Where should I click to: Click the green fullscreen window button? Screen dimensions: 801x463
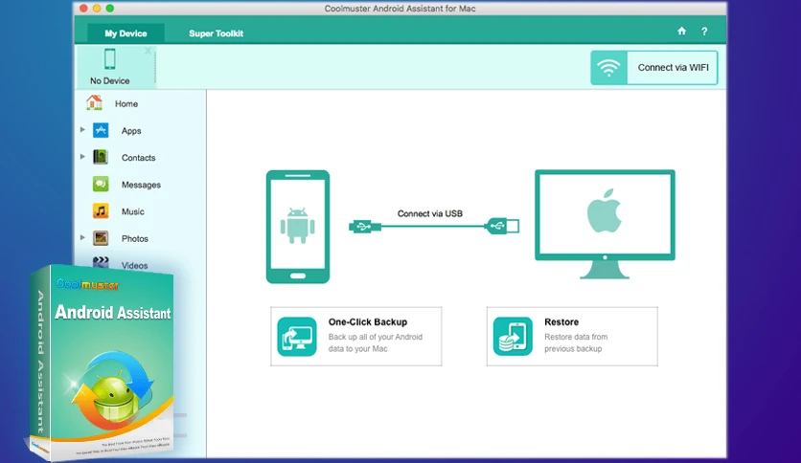click(x=110, y=9)
